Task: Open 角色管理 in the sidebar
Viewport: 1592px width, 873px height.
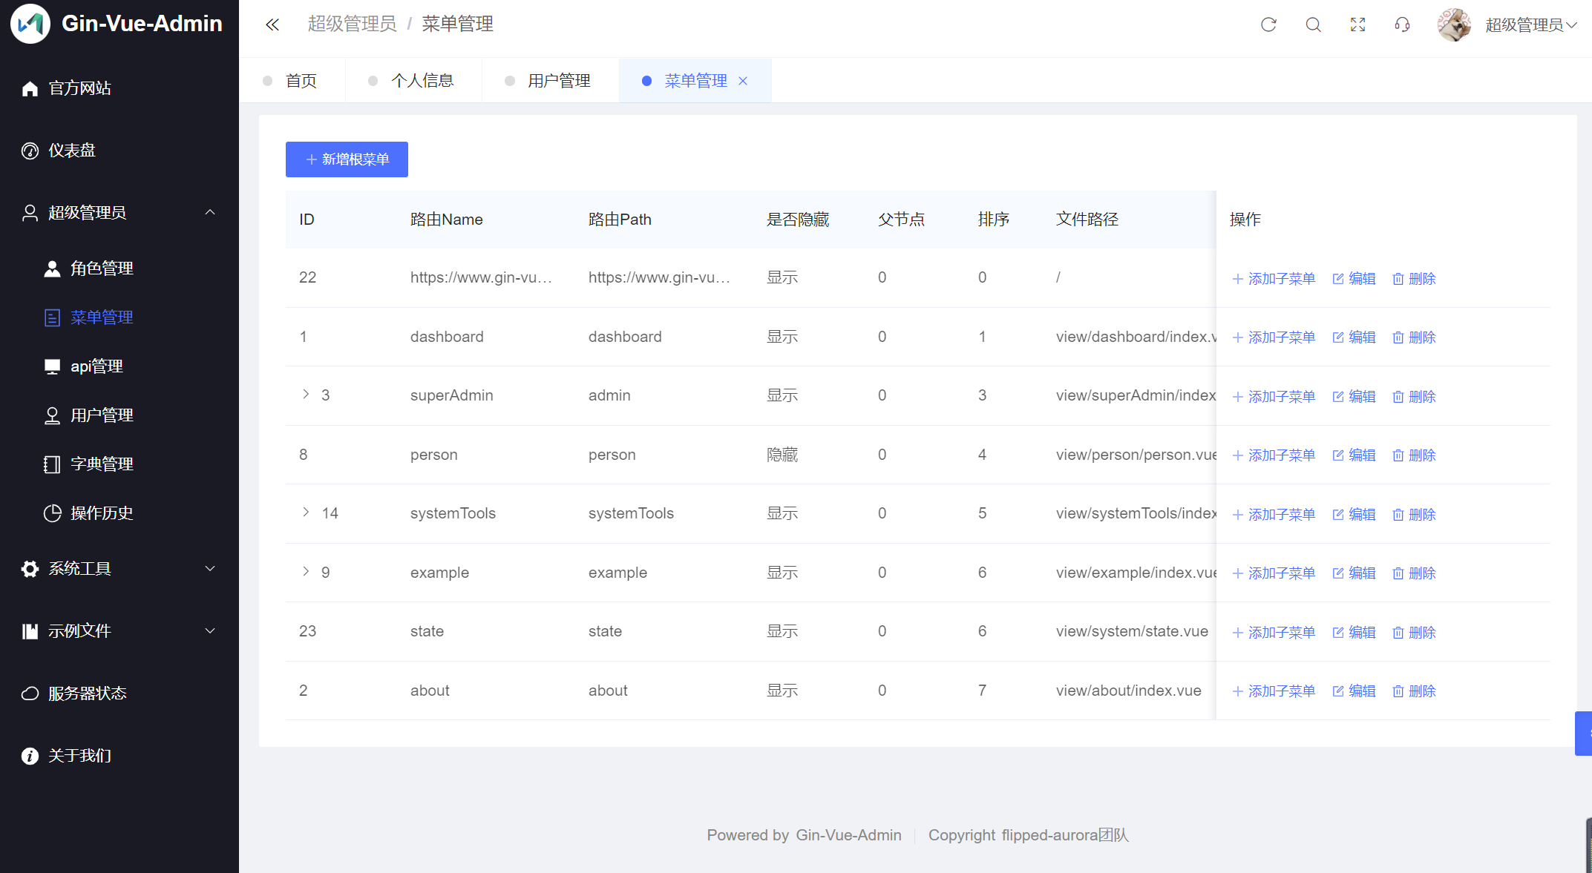Action: click(102, 269)
